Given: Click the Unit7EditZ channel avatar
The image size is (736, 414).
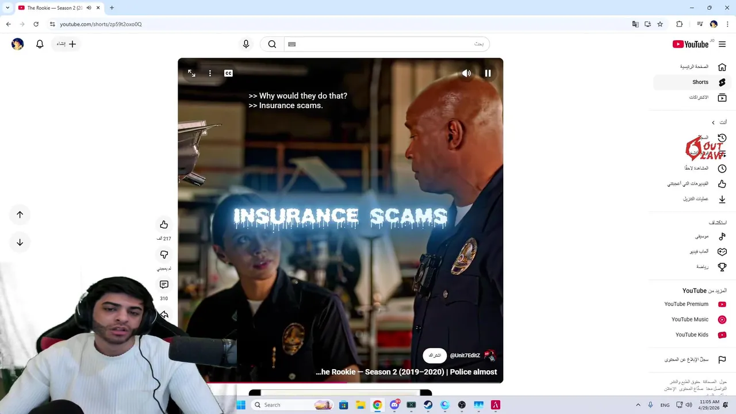Looking at the screenshot, I should 489,355.
